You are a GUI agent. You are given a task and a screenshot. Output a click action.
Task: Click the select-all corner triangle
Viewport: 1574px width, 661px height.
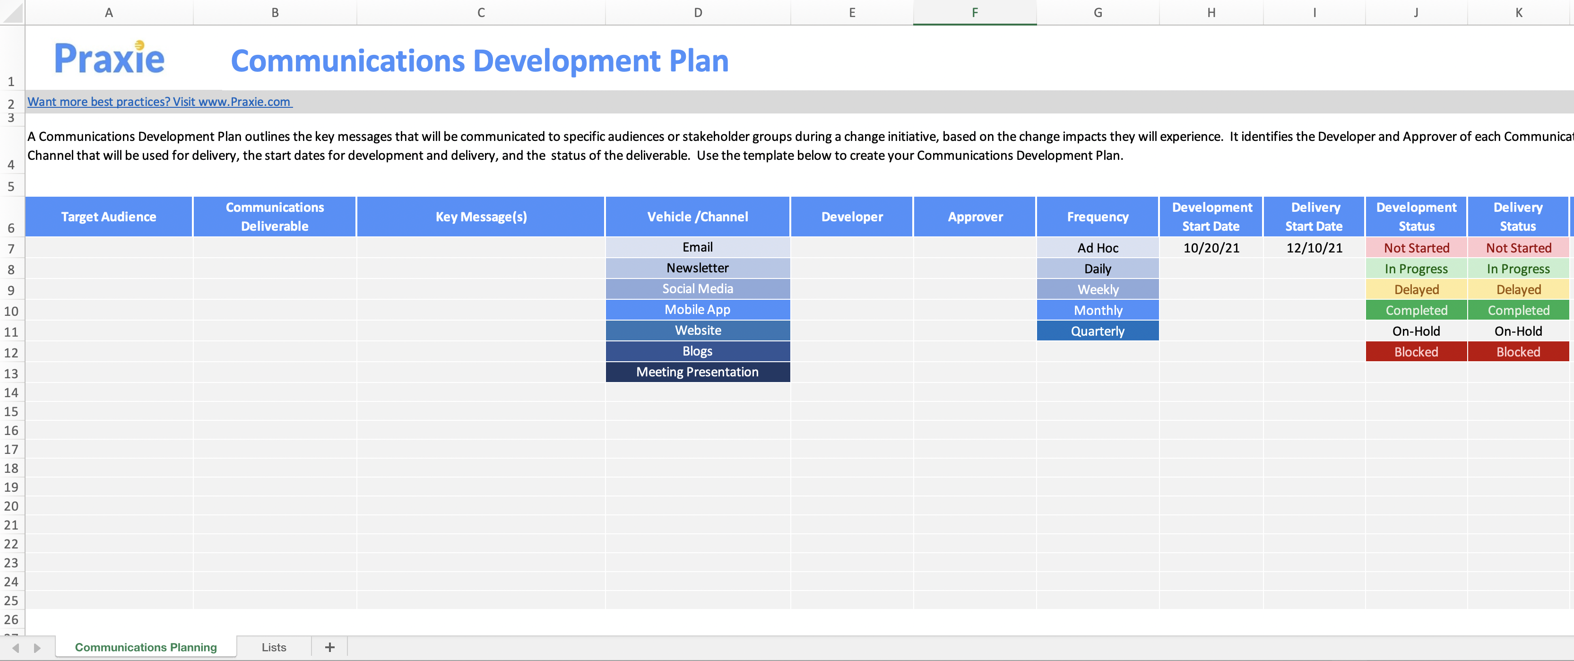point(12,13)
